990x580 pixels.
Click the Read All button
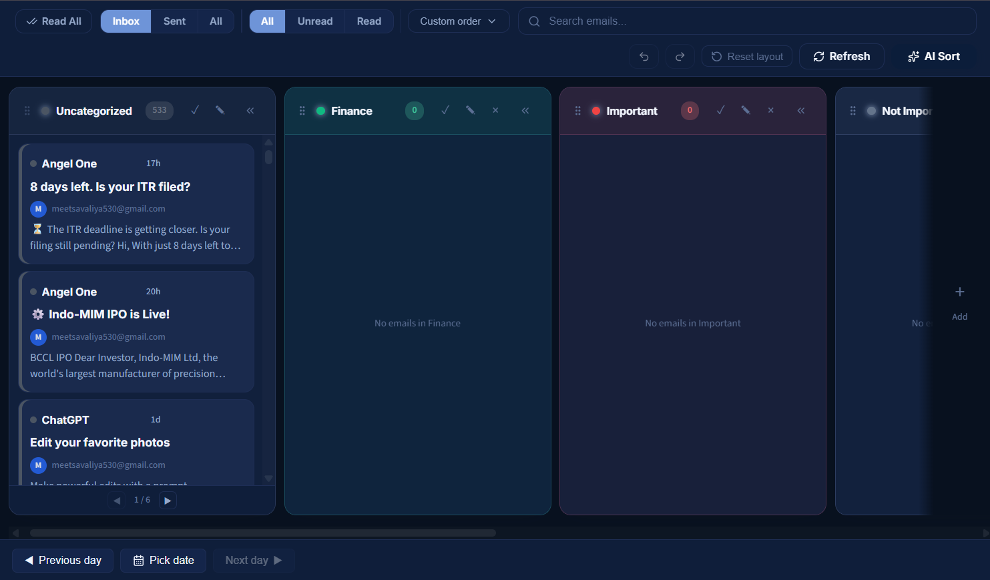(54, 21)
